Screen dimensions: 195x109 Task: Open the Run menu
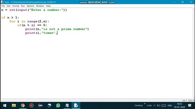(x=23, y=6)
